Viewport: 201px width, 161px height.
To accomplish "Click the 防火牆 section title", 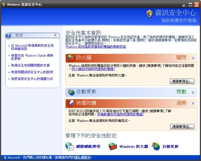I will [x=84, y=58].
